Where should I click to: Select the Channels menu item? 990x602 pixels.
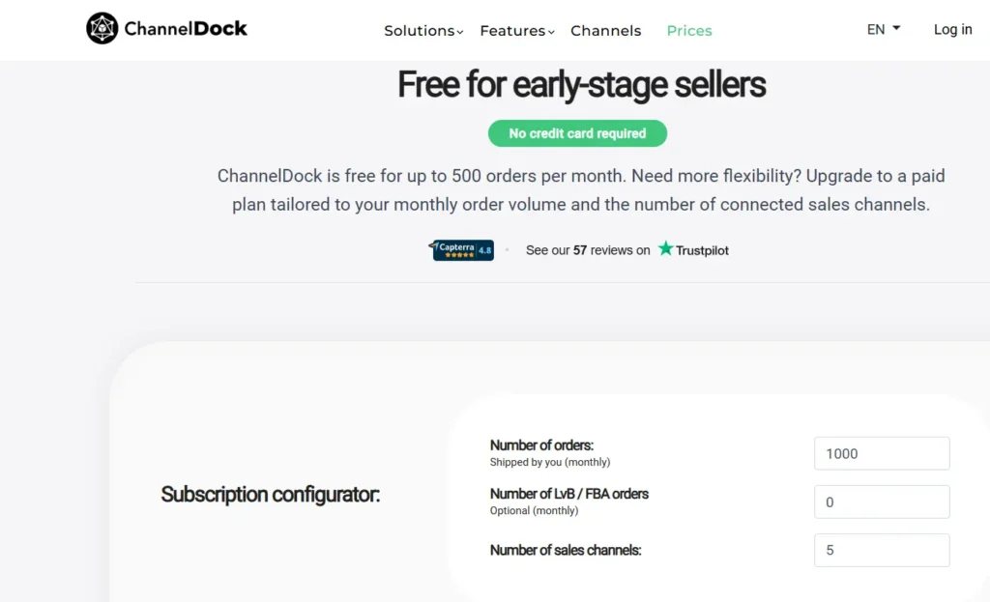[x=605, y=30]
